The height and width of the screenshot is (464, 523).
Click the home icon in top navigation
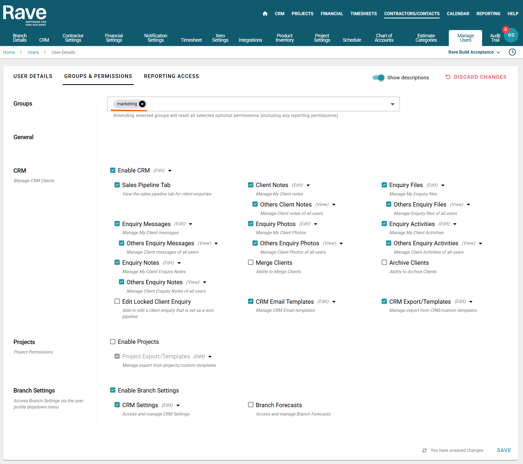pyautogui.click(x=265, y=14)
